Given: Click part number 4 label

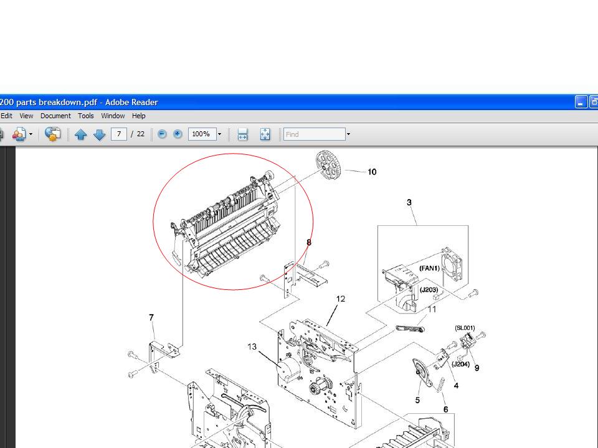Looking at the screenshot, I should (x=456, y=386).
